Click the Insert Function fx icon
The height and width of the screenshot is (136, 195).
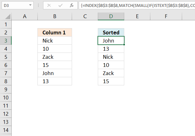pyautogui.click(x=72, y=5)
